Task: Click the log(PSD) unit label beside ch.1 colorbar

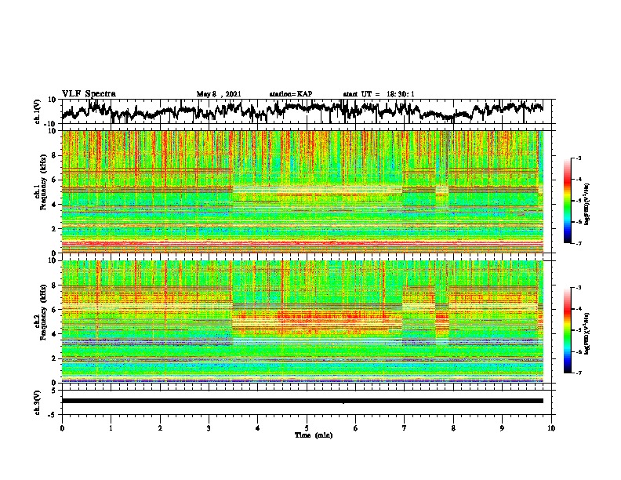Action: [x=587, y=205]
